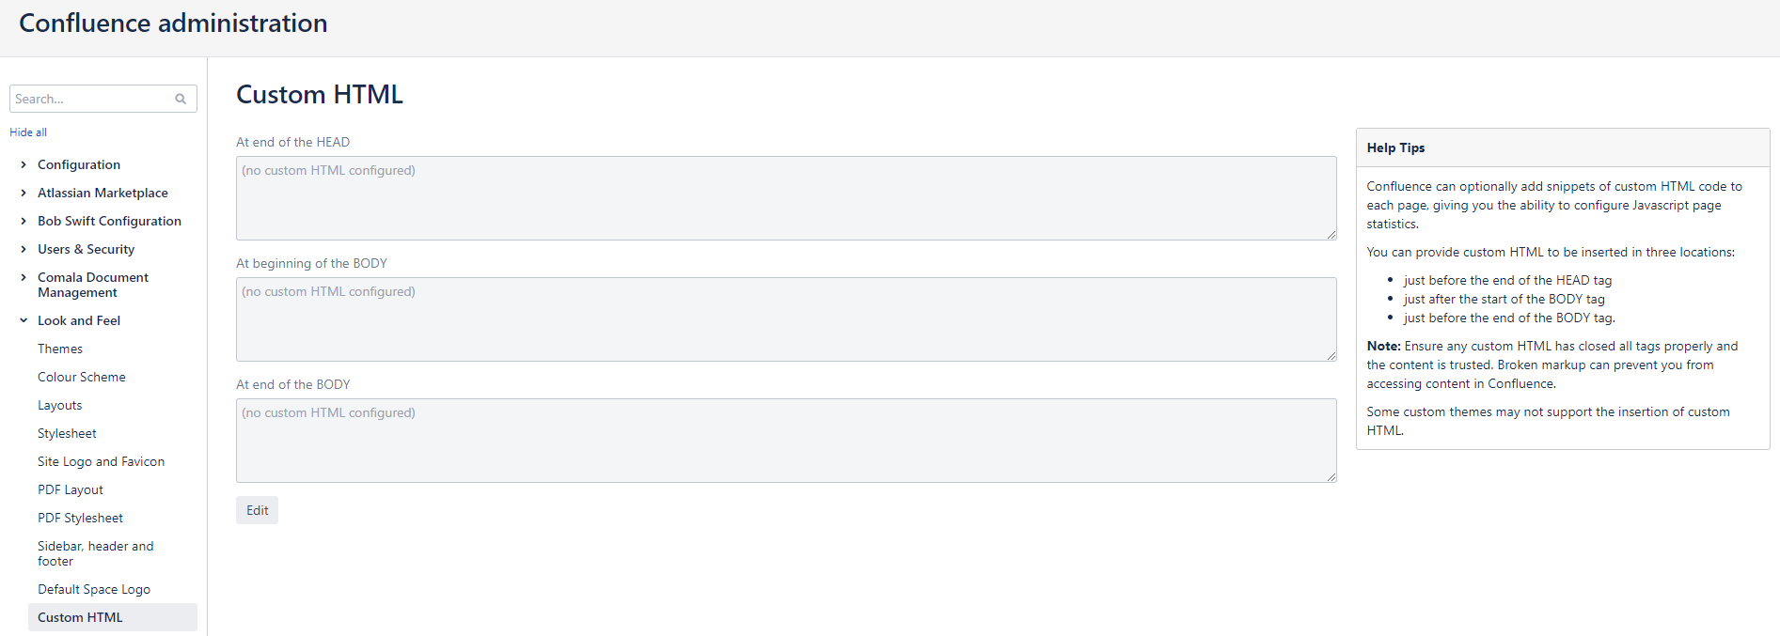Open the Colour Scheme settings page

(x=81, y=377)
